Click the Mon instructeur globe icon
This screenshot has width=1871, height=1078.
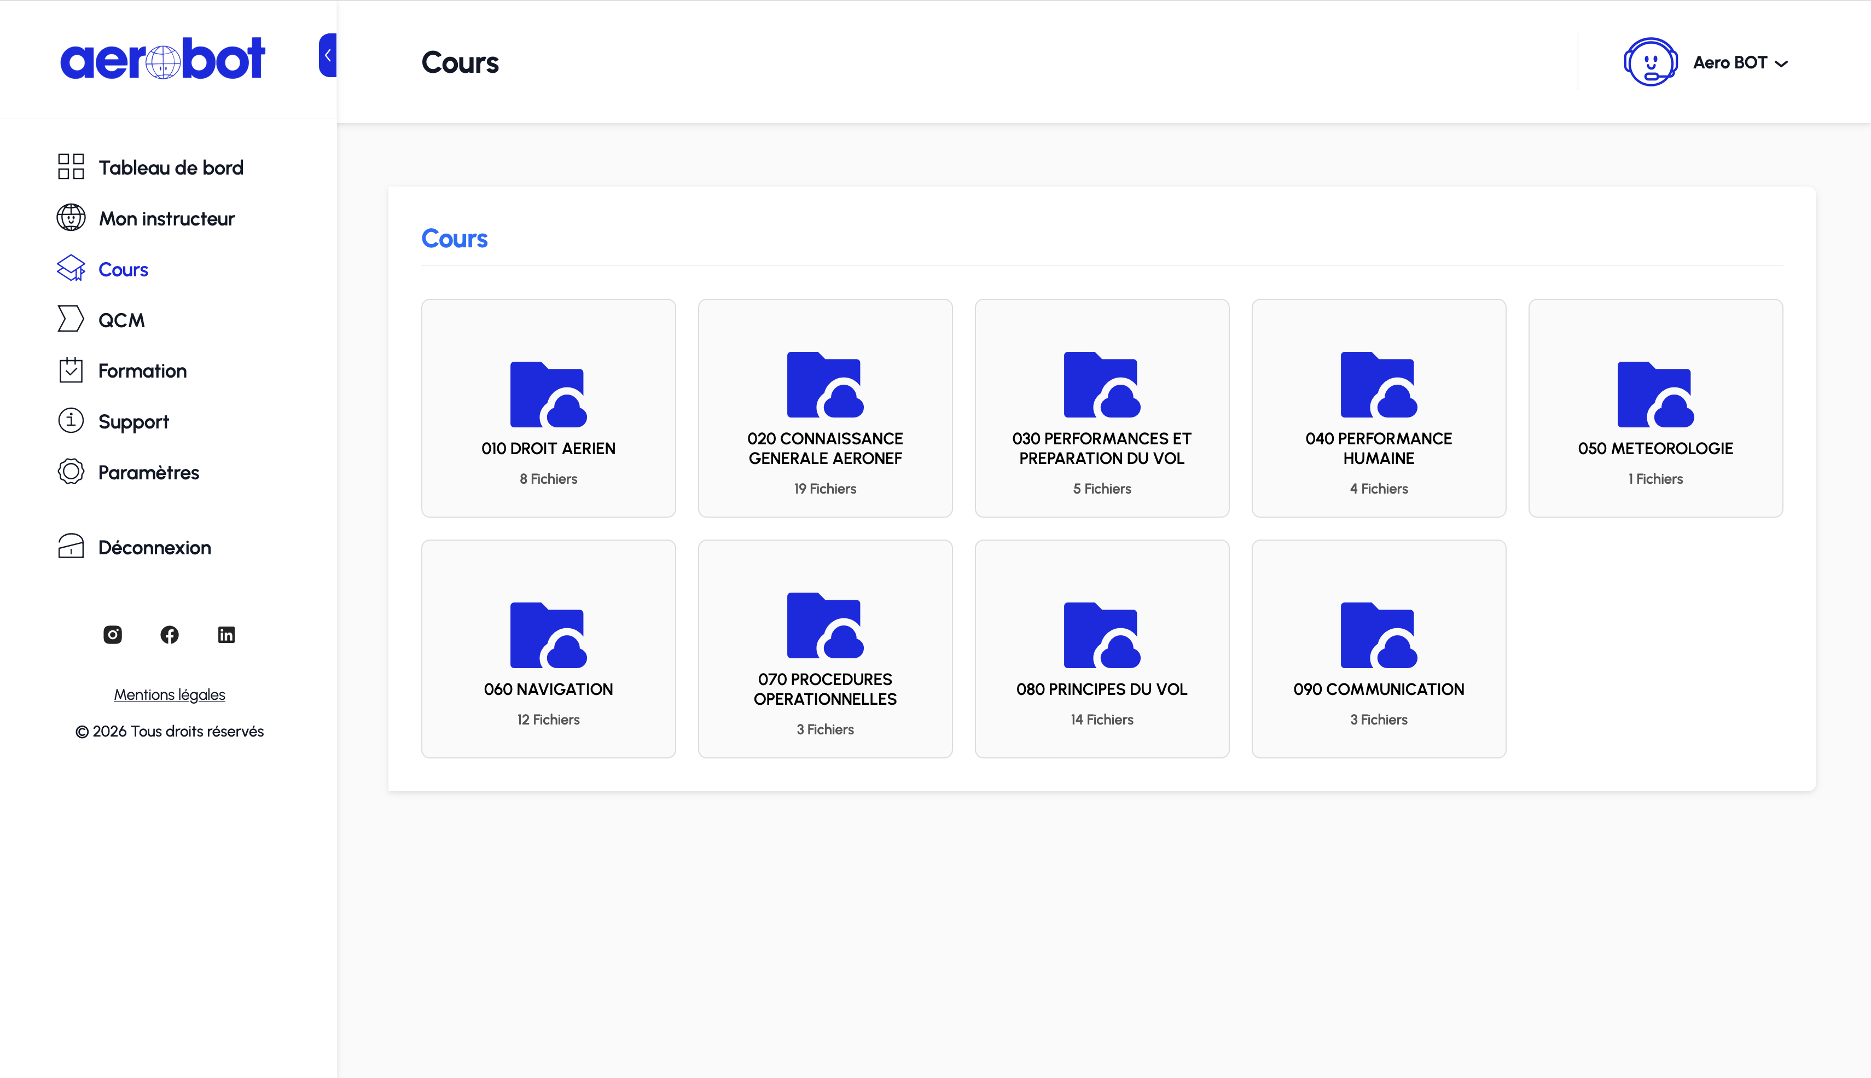(71, 218)
